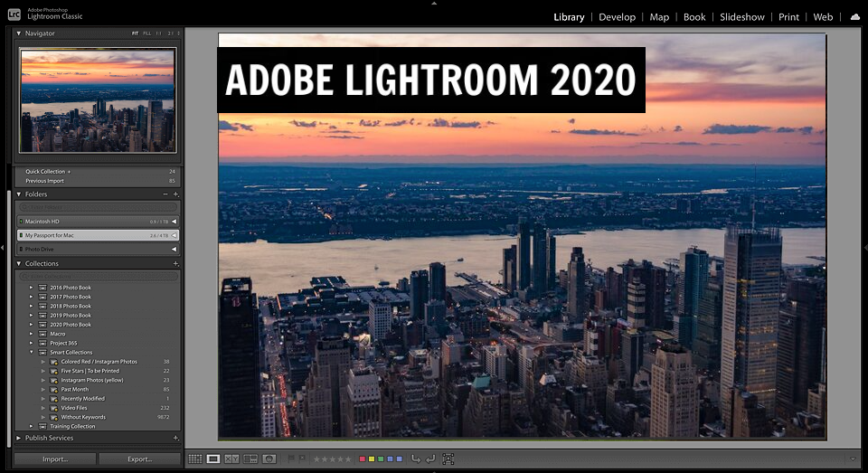
Task: Open People view icon
Action: coord(269,459)
